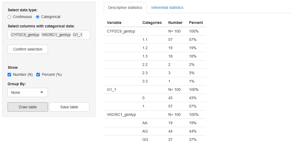Click the Percent column header
291x143 pixels.
196,23
